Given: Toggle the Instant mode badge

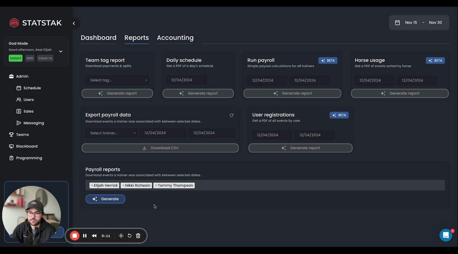Looking at the screenshot, I should coord(16,58).
